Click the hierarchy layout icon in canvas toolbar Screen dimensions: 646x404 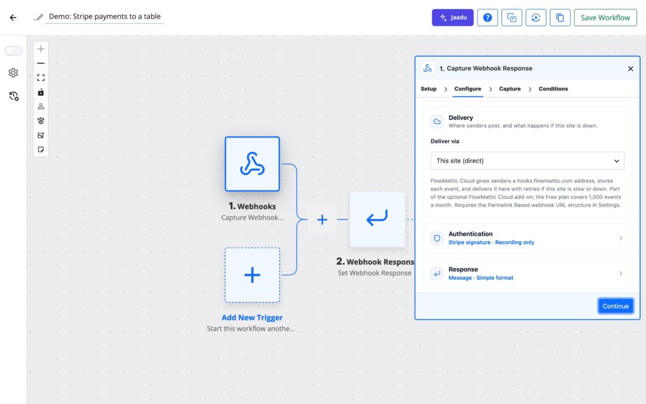tap(41, 107)
